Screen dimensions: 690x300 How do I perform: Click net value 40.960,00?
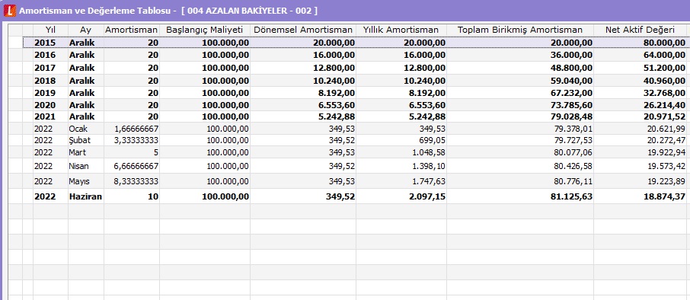[640, 81]
